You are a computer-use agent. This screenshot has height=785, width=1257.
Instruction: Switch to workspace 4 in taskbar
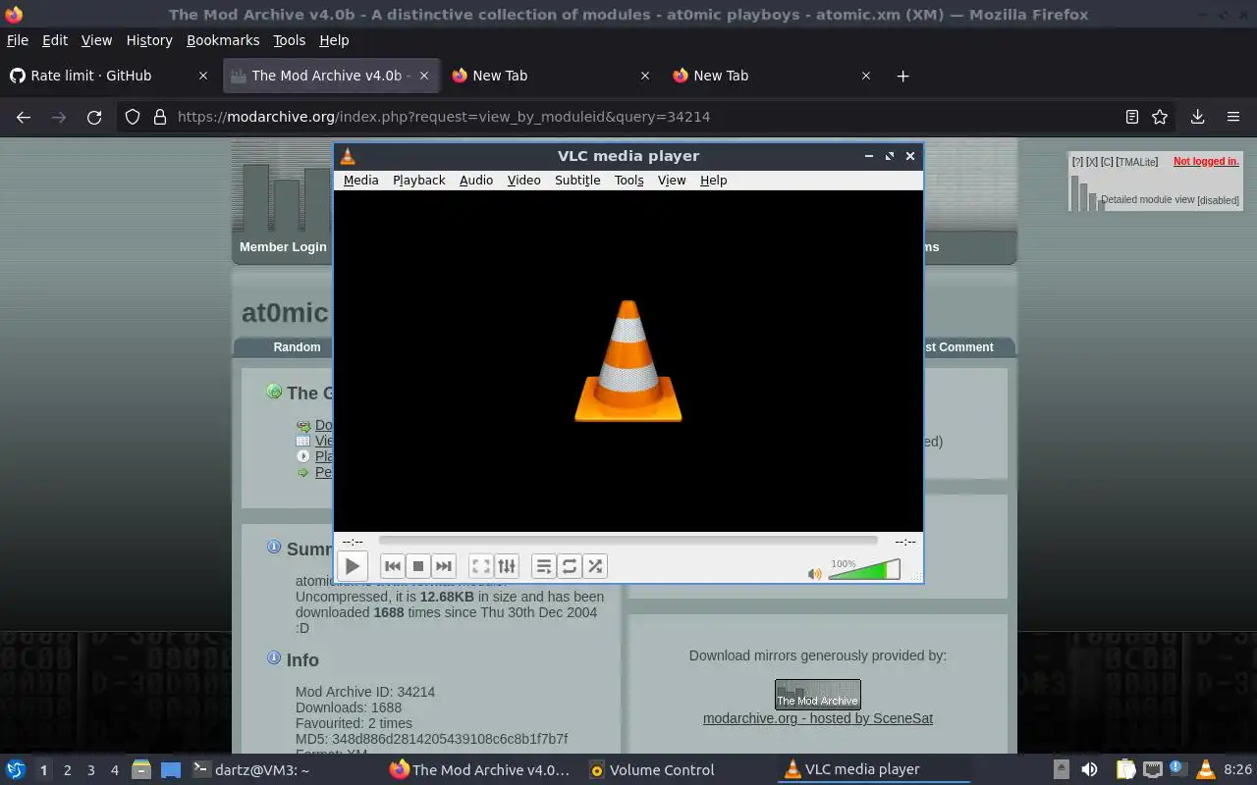[x=115, y=770]
